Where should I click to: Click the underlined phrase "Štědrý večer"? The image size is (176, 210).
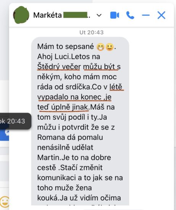tap(59, 67)
